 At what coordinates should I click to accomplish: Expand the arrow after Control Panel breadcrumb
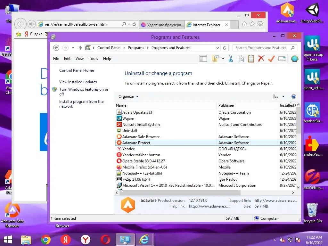coord(124,48)
